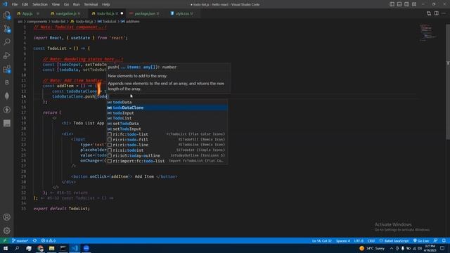Open the lightning bolt extension icon
Image resolution: width=450 pixels, height=253 pixels.
(x=6, y=110)
